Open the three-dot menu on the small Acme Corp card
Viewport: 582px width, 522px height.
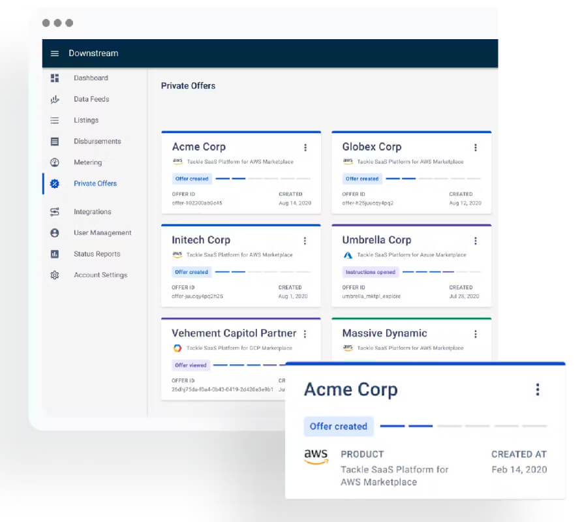pyautogui.click(x=305, y=147)
